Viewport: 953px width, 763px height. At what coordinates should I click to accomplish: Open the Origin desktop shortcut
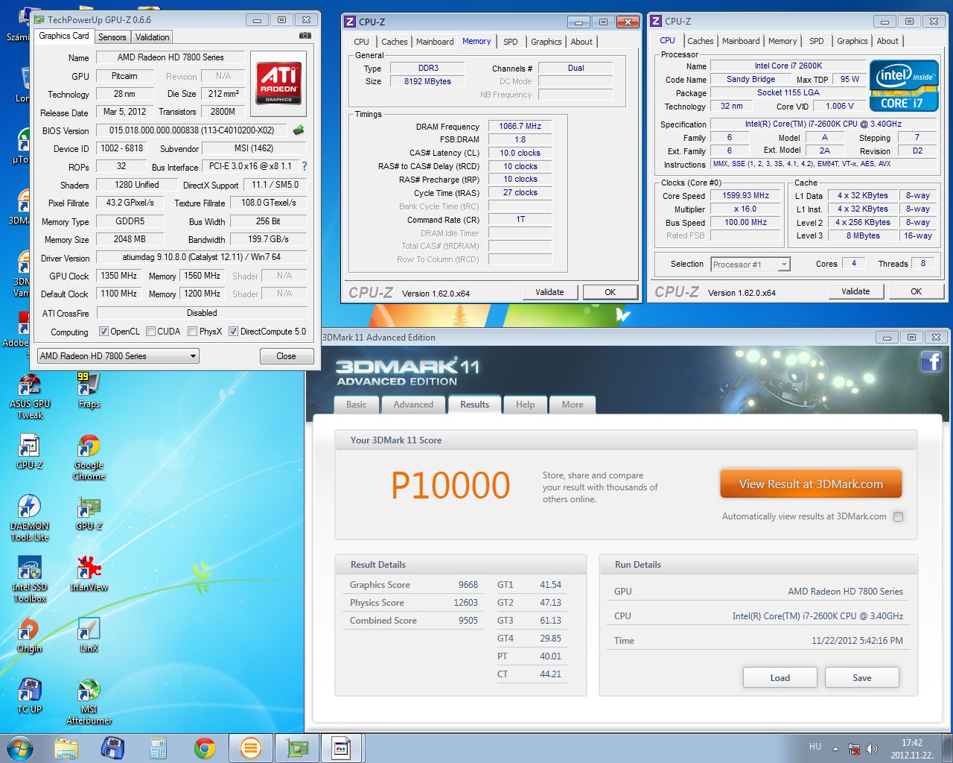click(29, 636)
